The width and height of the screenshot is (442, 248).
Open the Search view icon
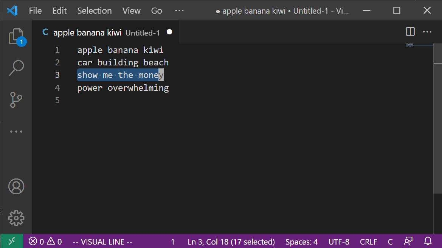(16, 68)
